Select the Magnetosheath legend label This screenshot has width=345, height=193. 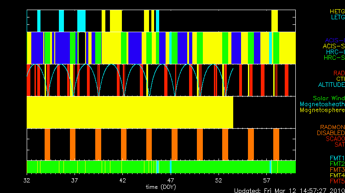click(322, 104)
